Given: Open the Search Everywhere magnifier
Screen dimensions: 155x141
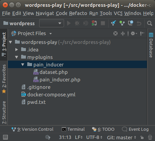Looking at the screenshot, I should [x=150, y=23].
